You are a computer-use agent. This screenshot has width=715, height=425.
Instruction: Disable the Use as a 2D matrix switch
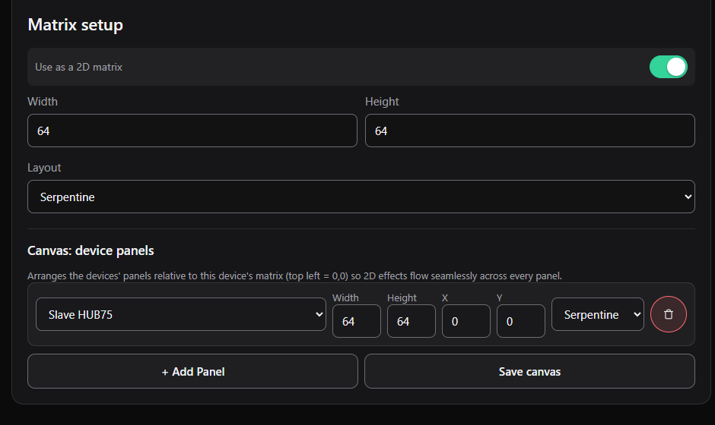point(668,67)
